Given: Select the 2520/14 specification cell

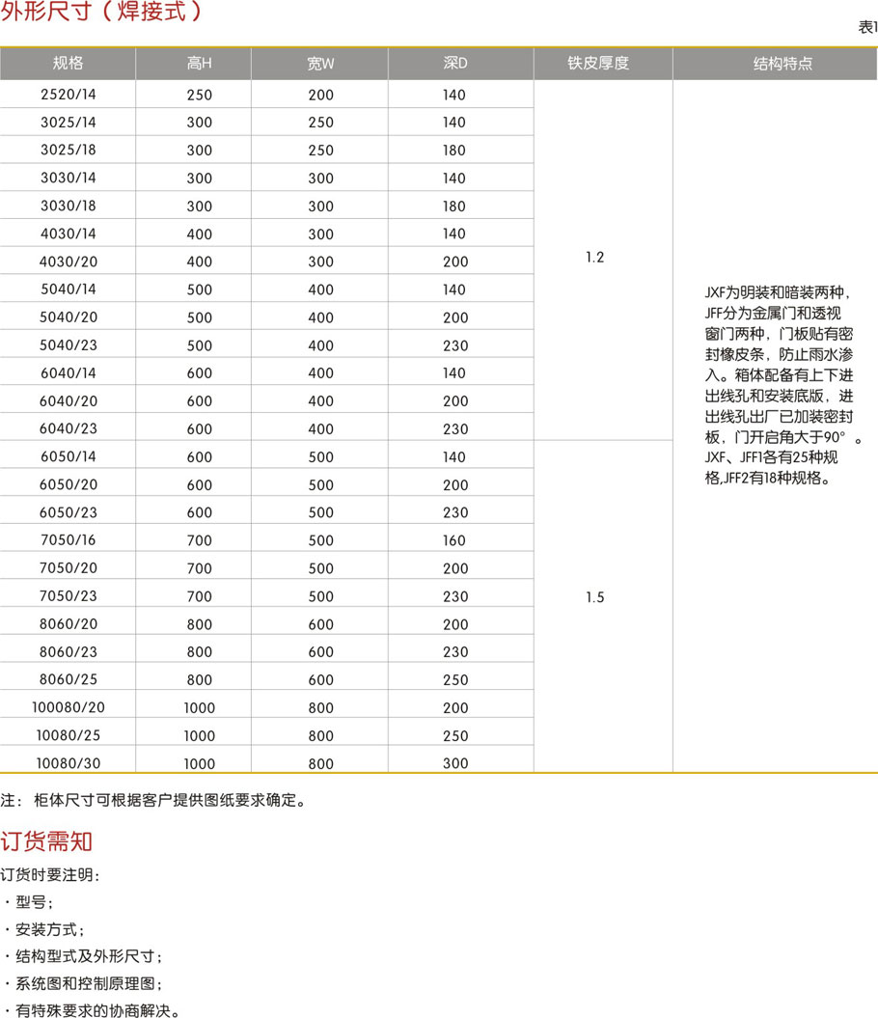Looking at the screenshot, I should click(69, 95).
